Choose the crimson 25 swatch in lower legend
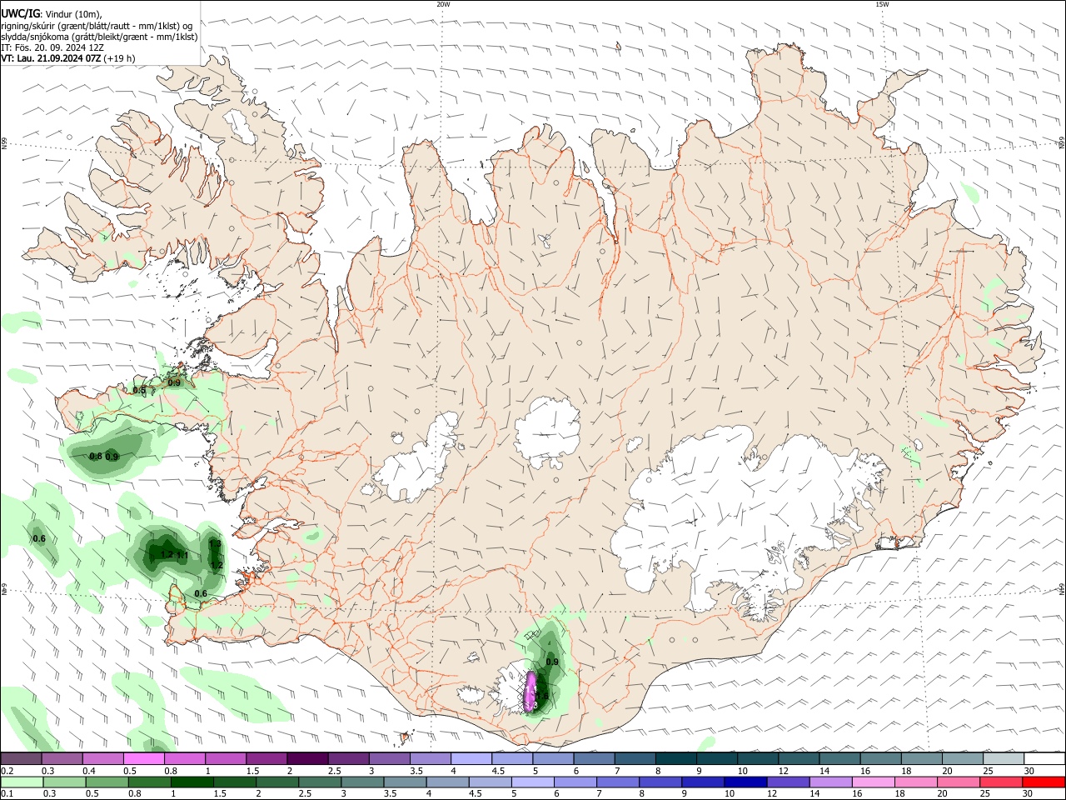The image size is (1066, 800). point(1001,782)
